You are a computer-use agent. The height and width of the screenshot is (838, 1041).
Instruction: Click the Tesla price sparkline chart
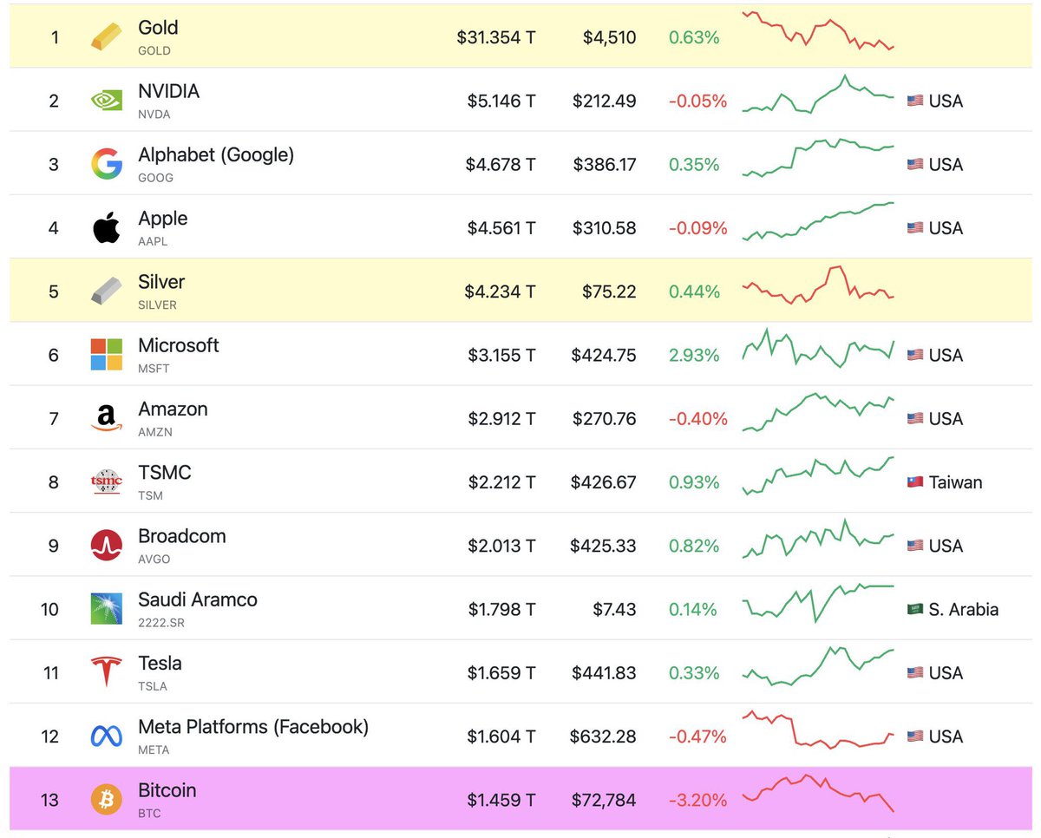[x=818, y=666]
